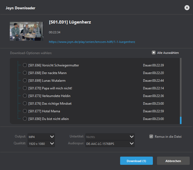193x170 pixels.
Task: Click the episode list vertical scrollbar
Action: click(x=180, y=90)
